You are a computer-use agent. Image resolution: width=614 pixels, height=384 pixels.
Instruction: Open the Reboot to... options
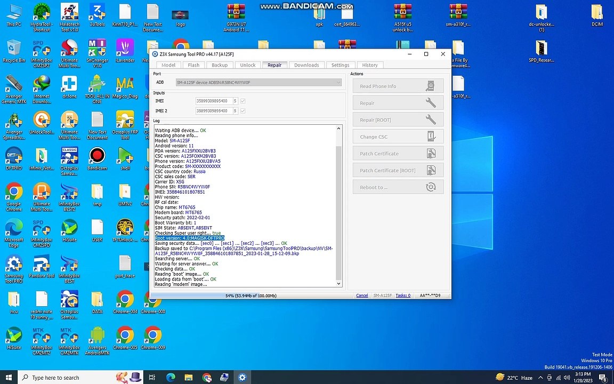(398, 187)
